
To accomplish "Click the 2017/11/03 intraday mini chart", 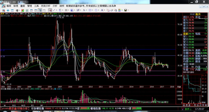I will point(193,89).
